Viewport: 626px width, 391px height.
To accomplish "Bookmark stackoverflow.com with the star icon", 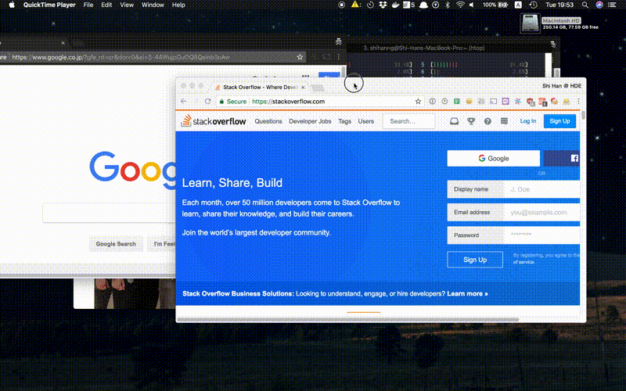I will [418, 102].
